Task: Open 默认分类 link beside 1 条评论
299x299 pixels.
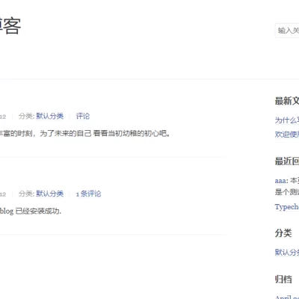Action: [x=50, y=194]
